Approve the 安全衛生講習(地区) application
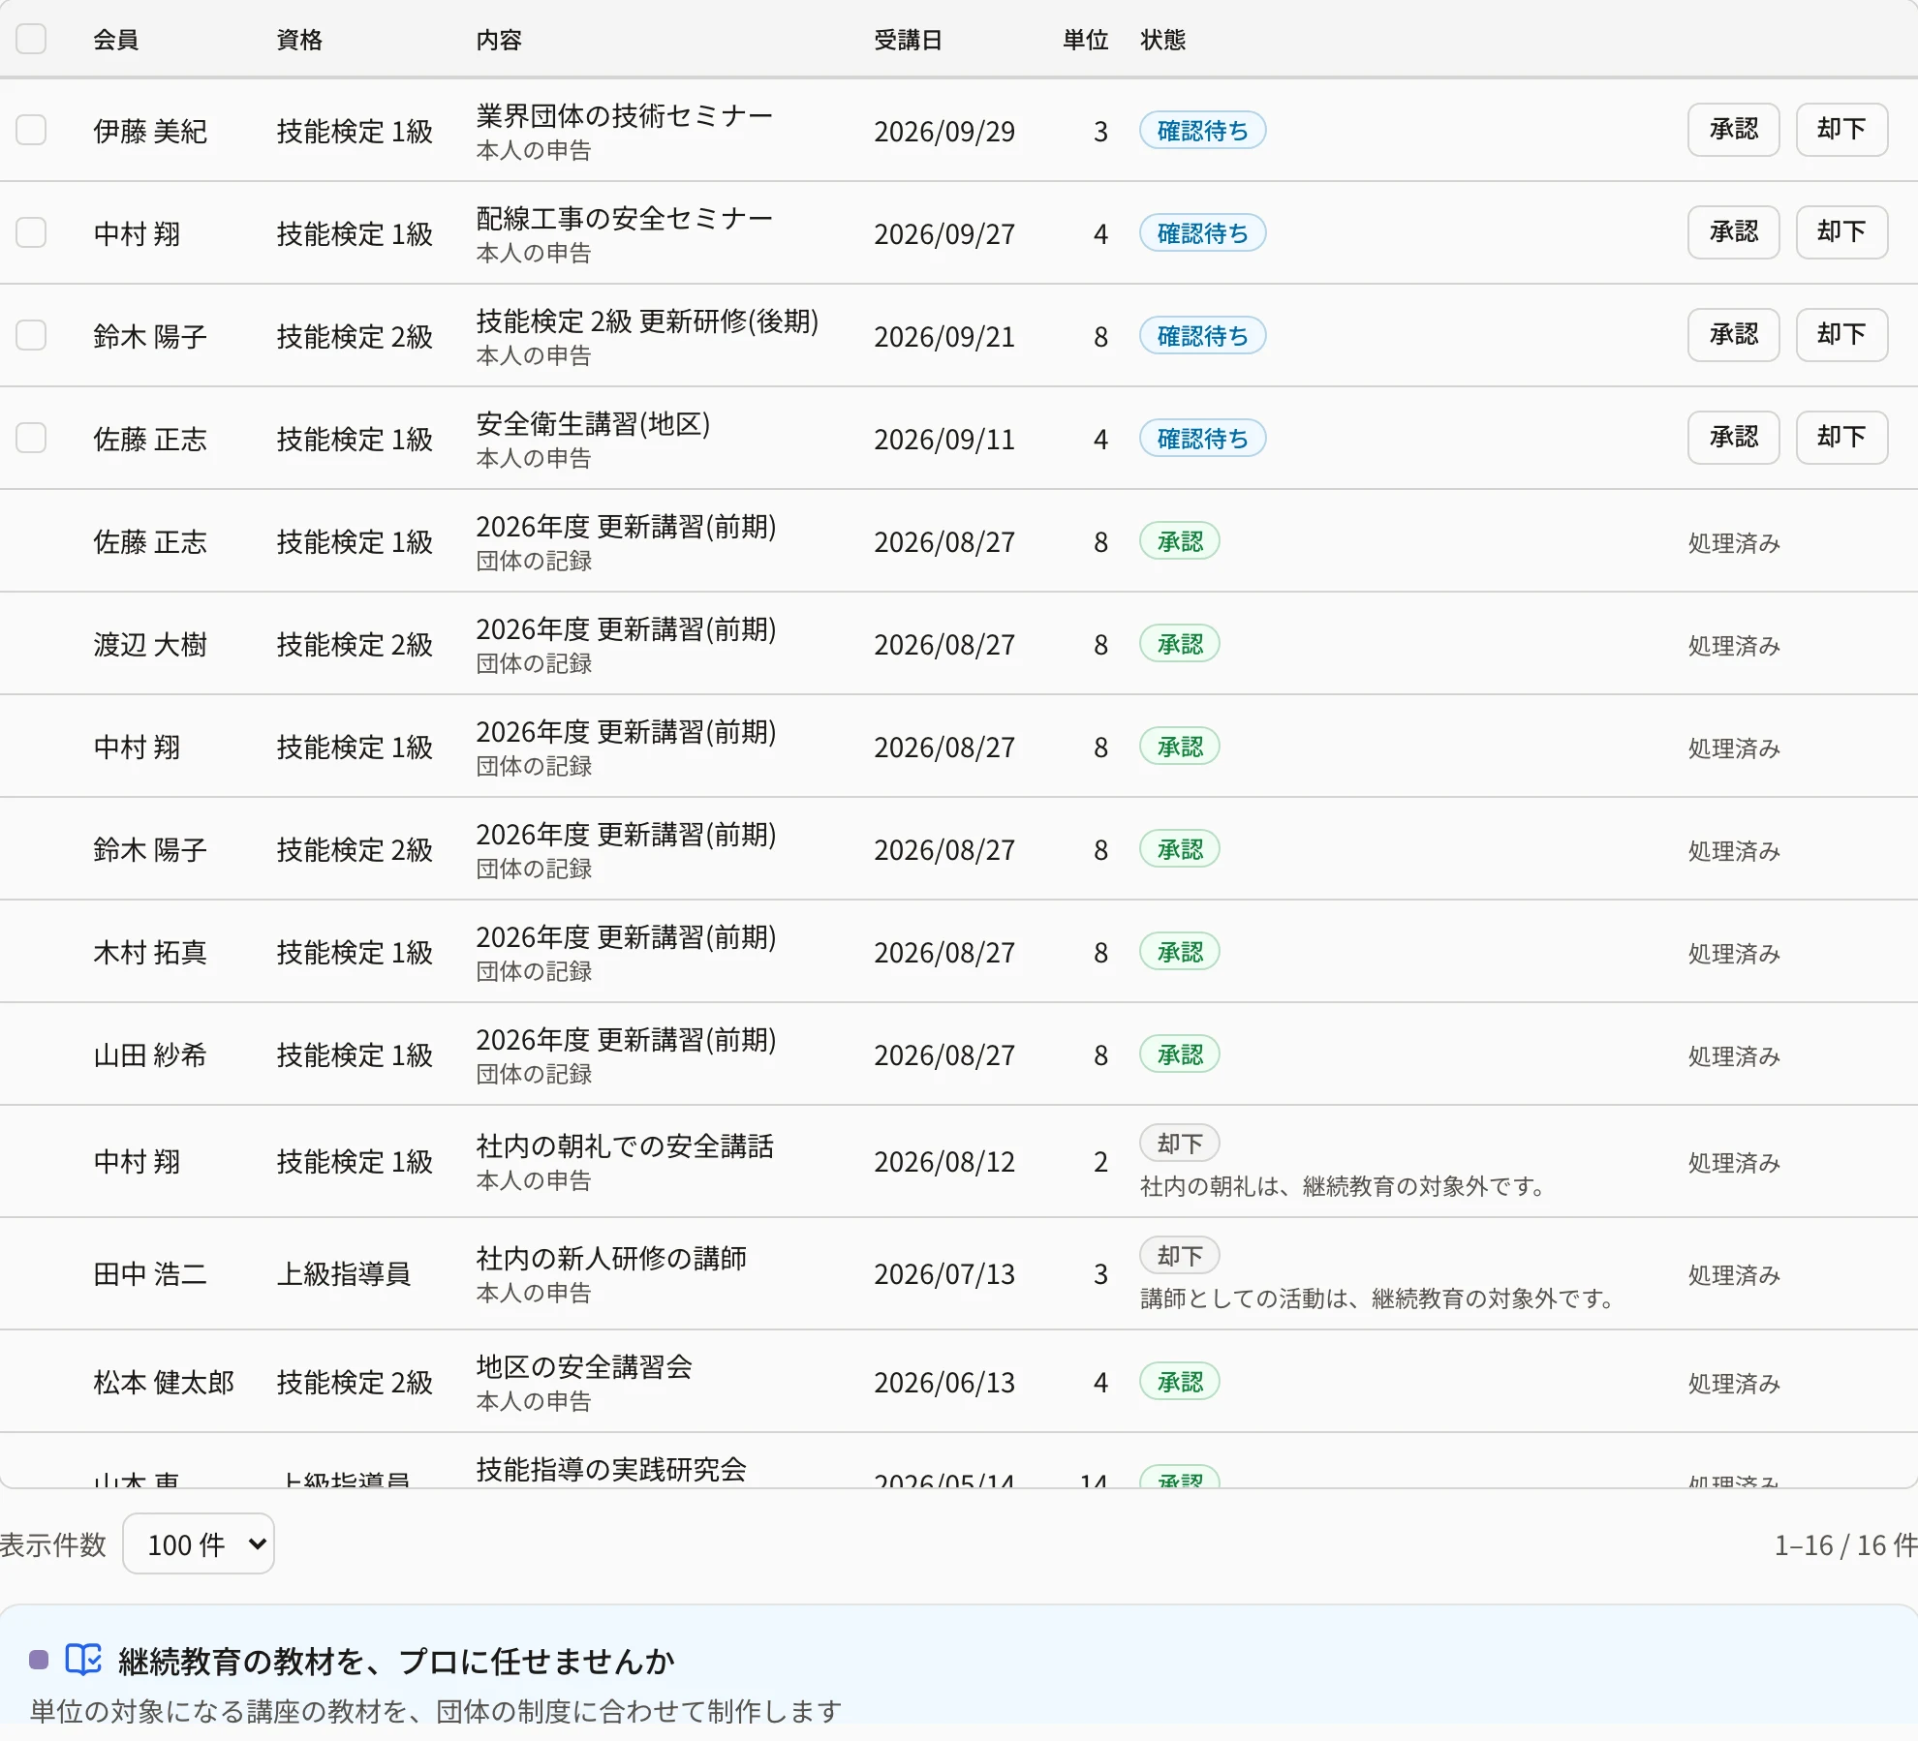This screenshot has width=1918, height=1741. pyautogui.click(x=1733, y=438)
